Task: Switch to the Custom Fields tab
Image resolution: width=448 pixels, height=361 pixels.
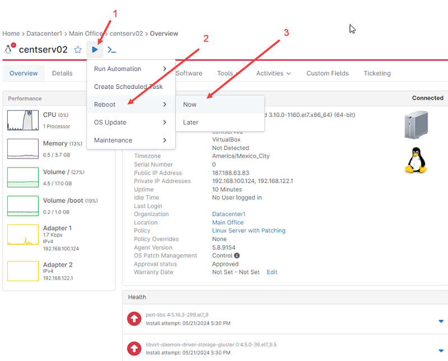Action: pyautogui.click(x=327, y=73)
